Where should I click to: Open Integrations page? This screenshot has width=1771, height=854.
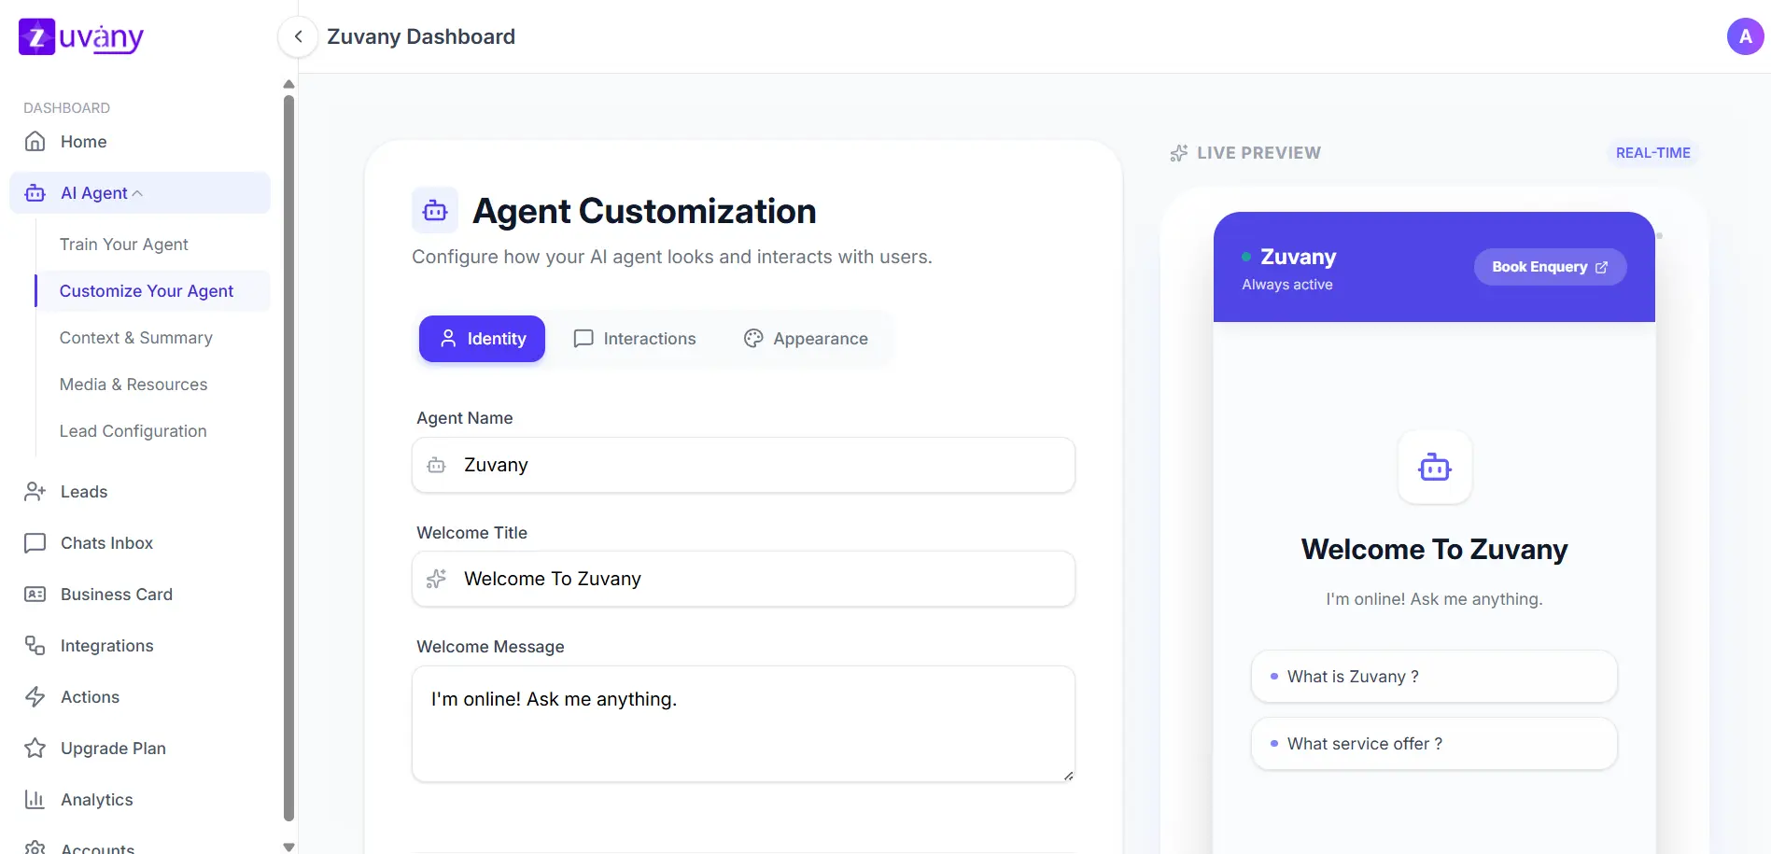[x=106, y=645]
